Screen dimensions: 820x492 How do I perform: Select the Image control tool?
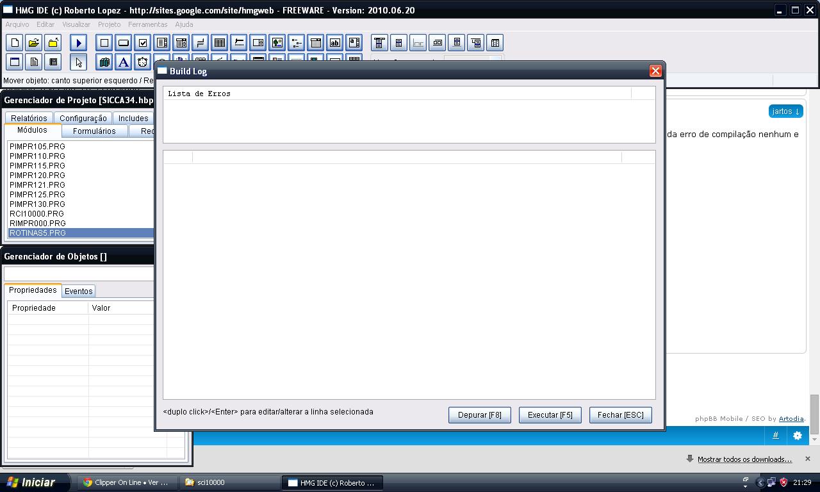(277, 43)
